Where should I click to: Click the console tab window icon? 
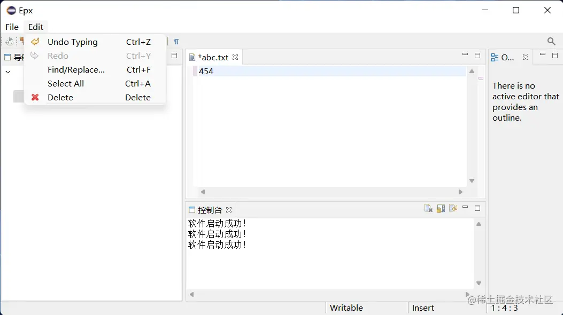click(x=192, y=210)
